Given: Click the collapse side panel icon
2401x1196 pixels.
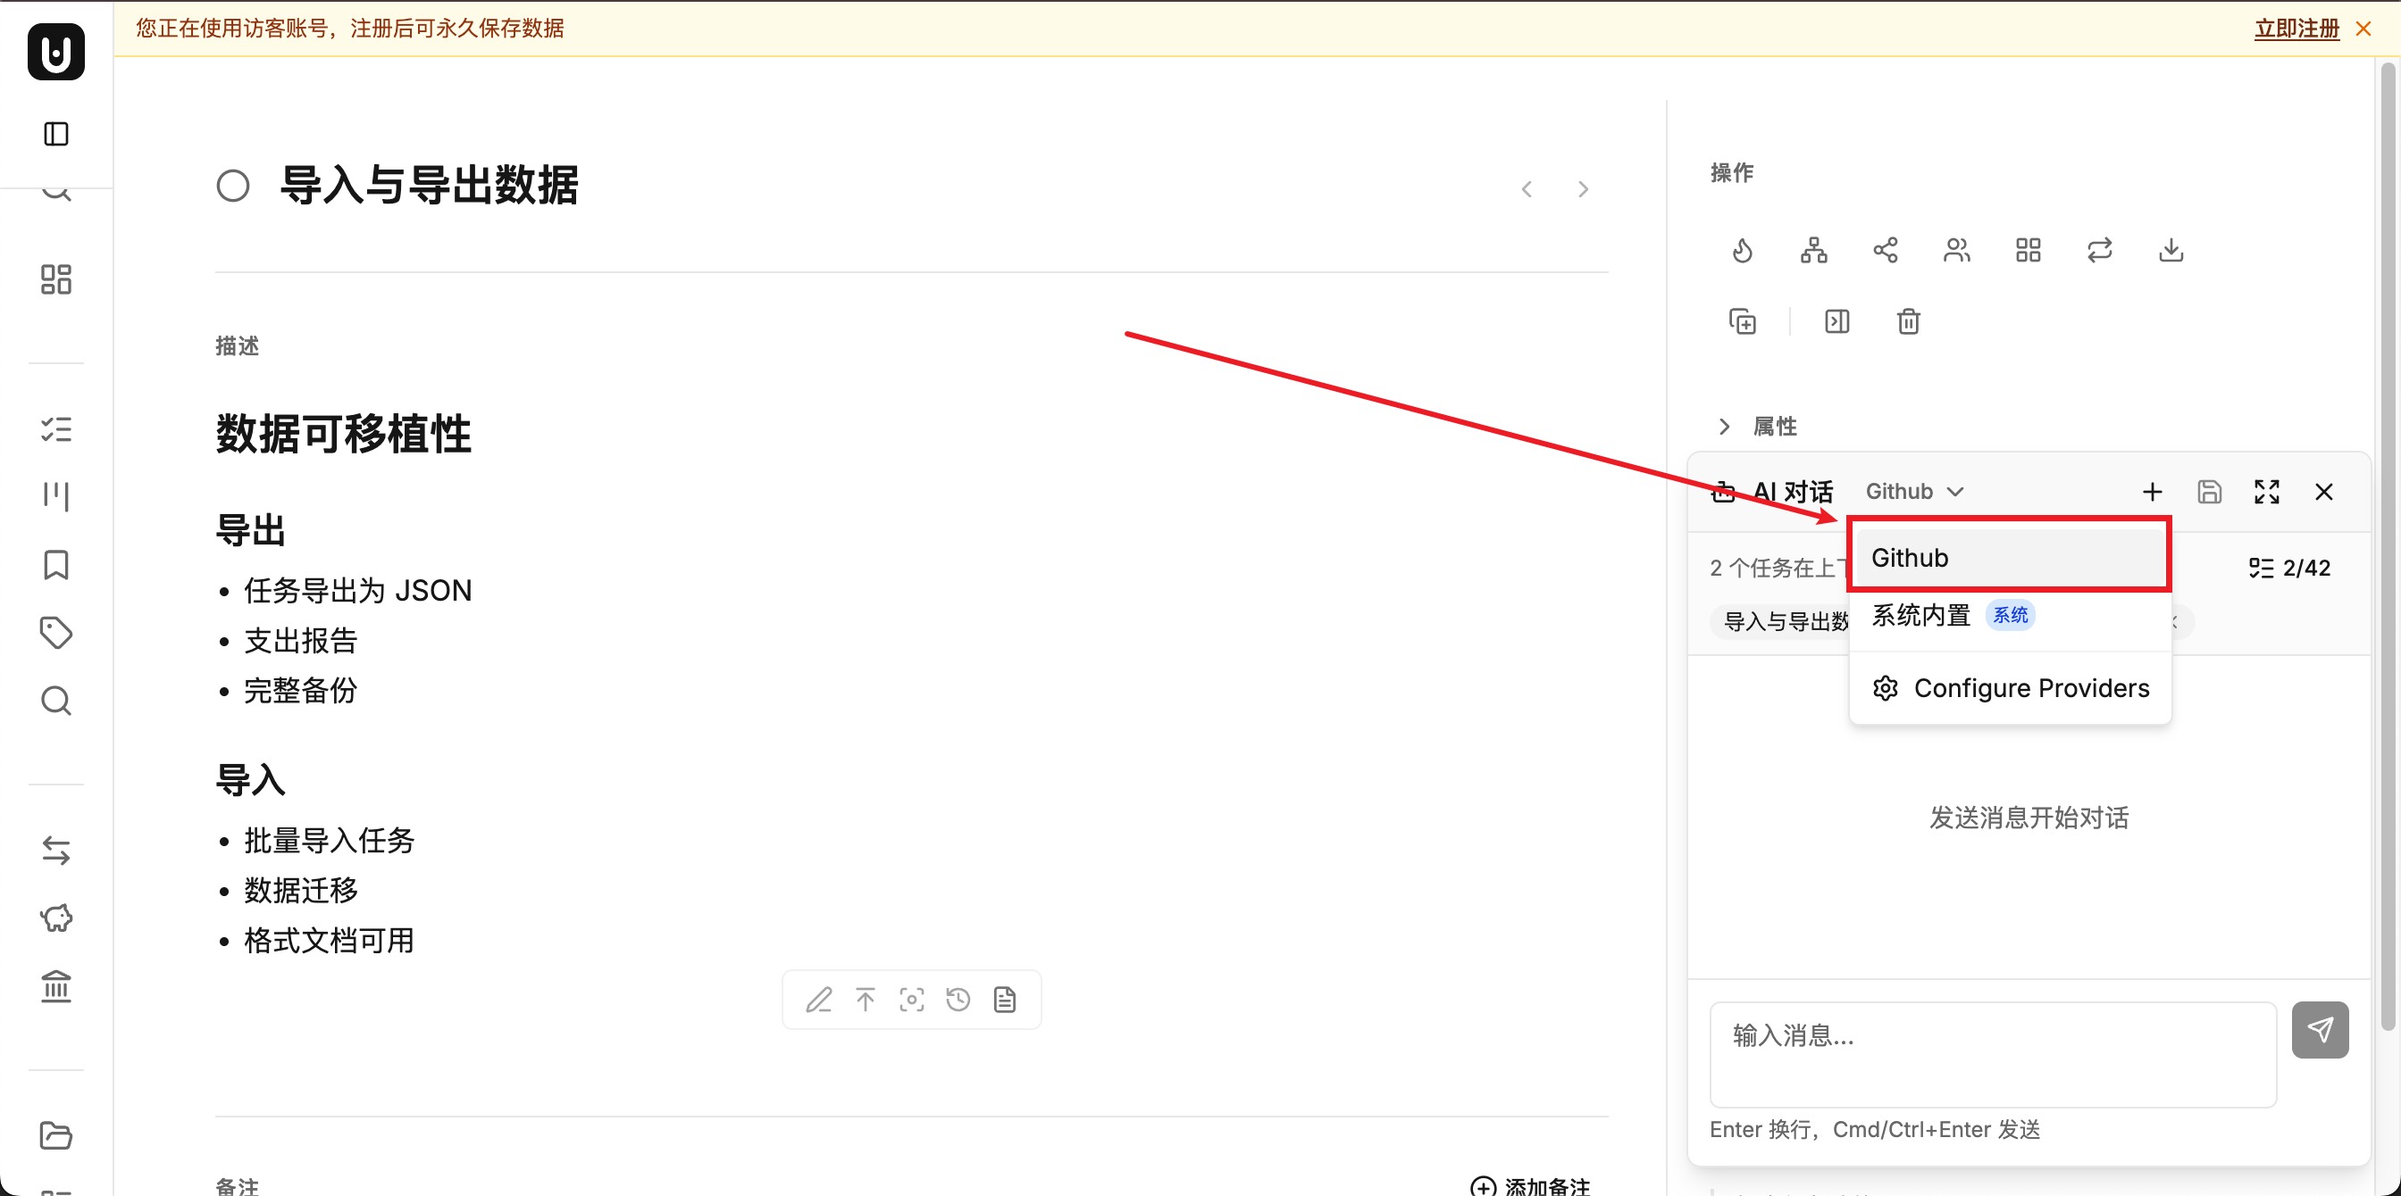Looking at the screenshot, I should coord(1837,321).
